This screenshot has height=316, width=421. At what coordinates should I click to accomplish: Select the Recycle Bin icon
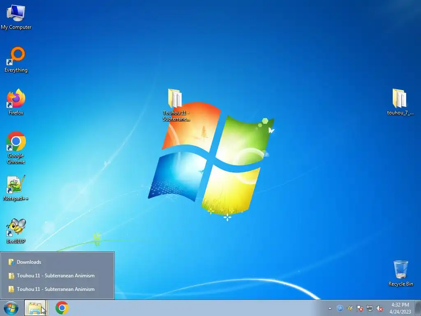[400, 273]
